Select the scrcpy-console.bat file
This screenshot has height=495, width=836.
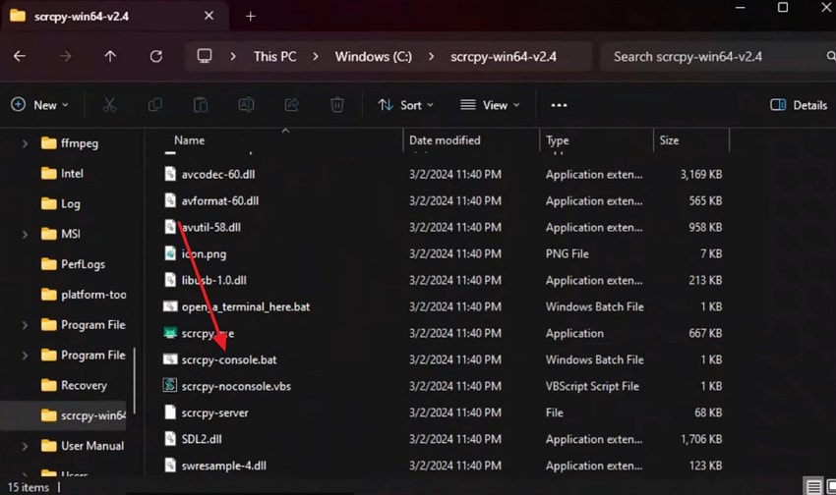(229, 359)
